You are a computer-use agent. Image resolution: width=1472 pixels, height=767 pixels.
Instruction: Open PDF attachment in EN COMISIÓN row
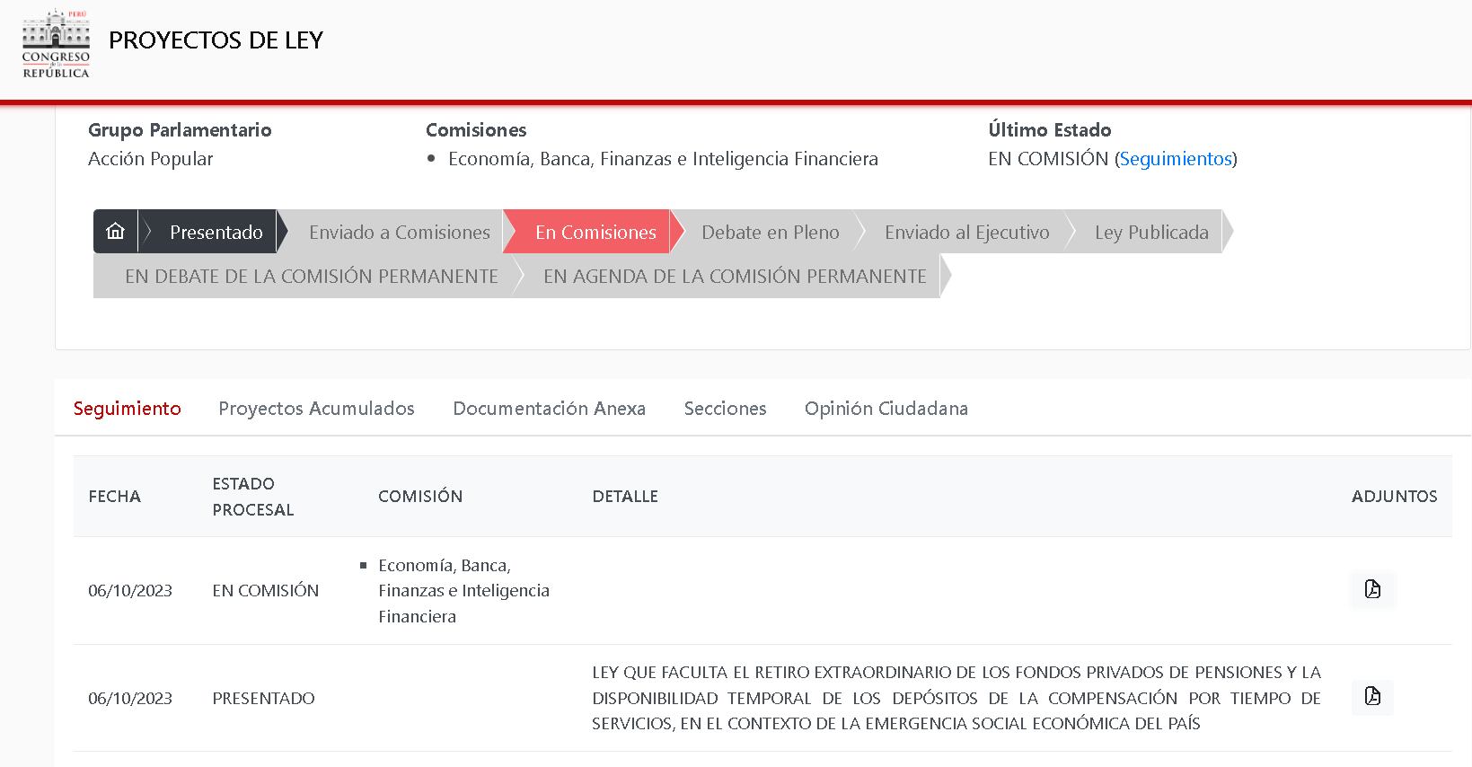pos(1372,589)
